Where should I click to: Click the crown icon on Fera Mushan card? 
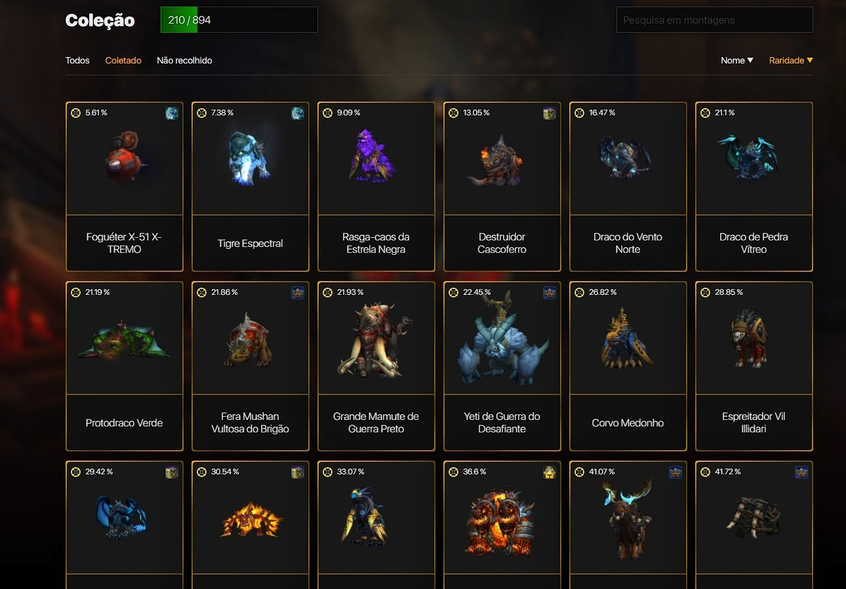pyautogui.click(x=298, y=293)
